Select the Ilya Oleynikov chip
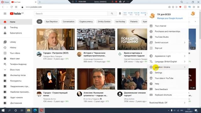 click(52, 22)
